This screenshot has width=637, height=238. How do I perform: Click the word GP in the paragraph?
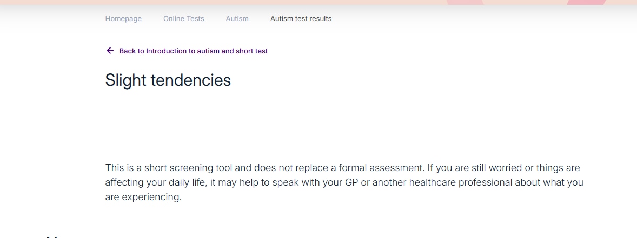click(x=350, y=182)
